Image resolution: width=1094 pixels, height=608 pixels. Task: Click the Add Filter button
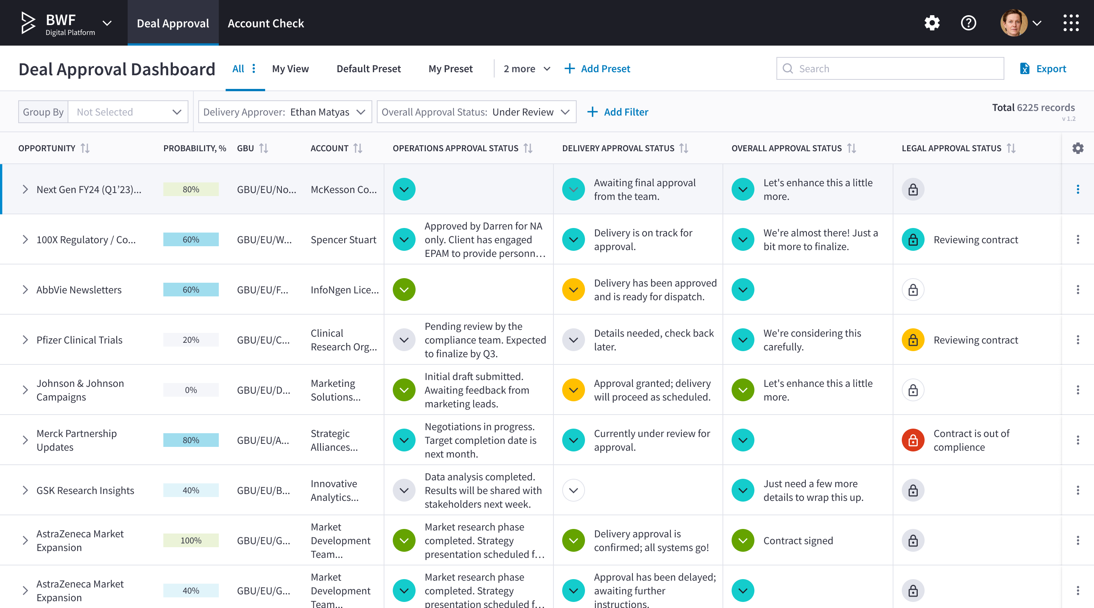click(618, 112)
